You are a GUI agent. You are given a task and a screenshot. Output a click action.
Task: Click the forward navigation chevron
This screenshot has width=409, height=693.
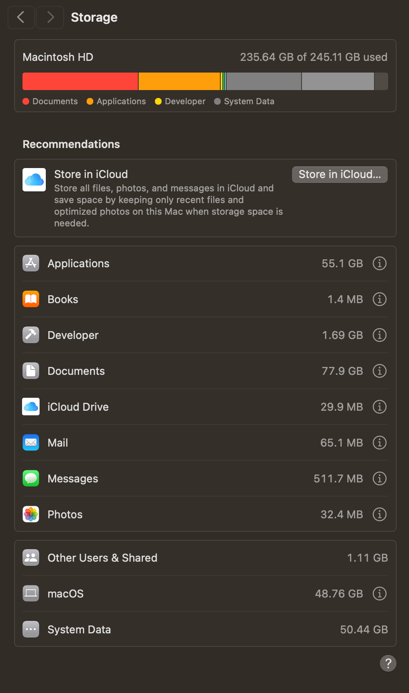[x=50, y=18]
